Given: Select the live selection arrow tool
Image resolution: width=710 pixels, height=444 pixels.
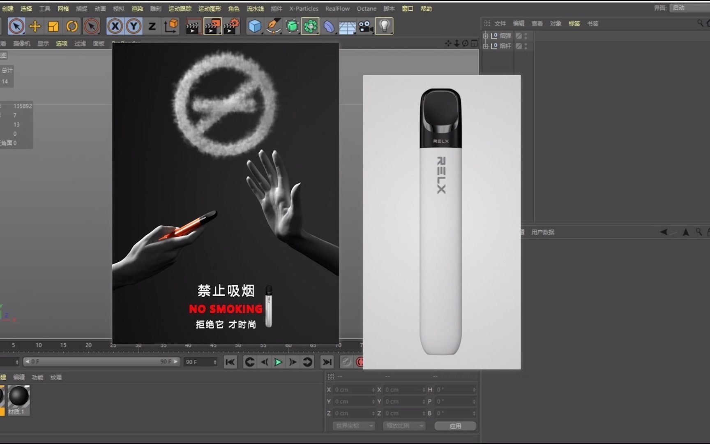Looking at the screenshot, I should [x=16, y=26].
